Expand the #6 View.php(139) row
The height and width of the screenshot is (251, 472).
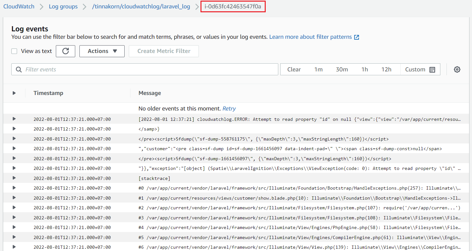(x=14, y=247)
